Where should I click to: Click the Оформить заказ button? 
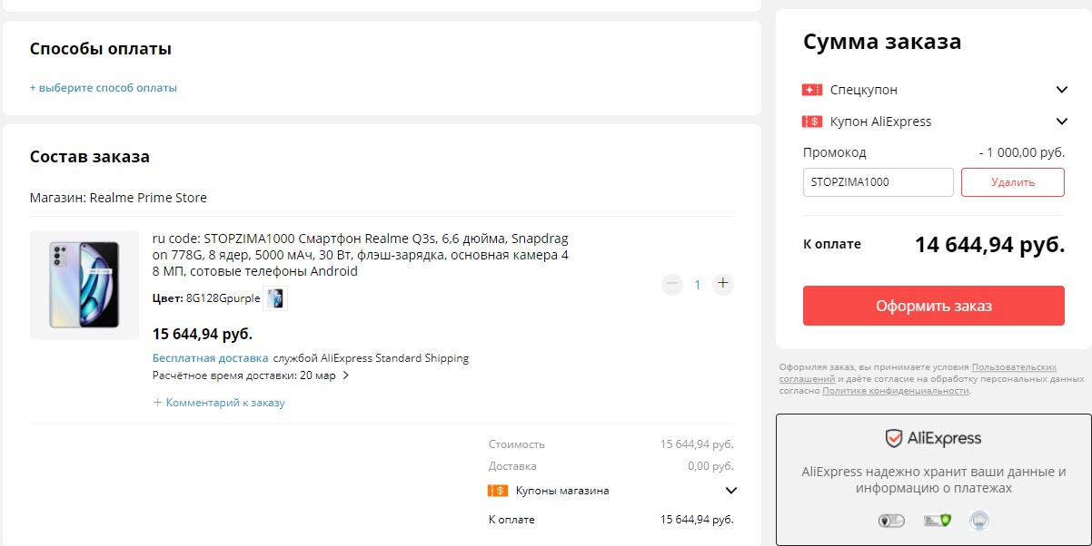pos(933,306)
